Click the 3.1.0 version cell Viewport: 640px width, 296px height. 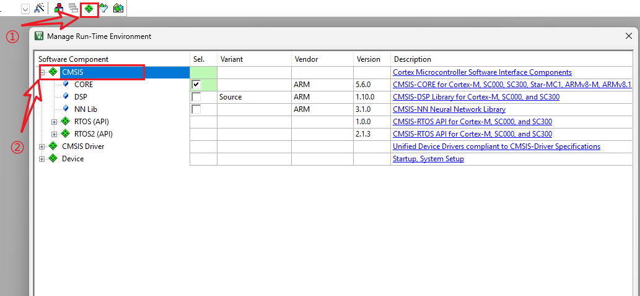tap(372, 109)
